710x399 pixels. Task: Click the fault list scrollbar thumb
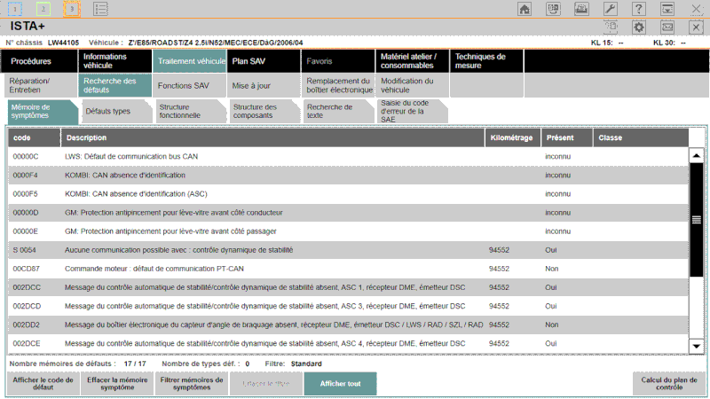(697, 220)
